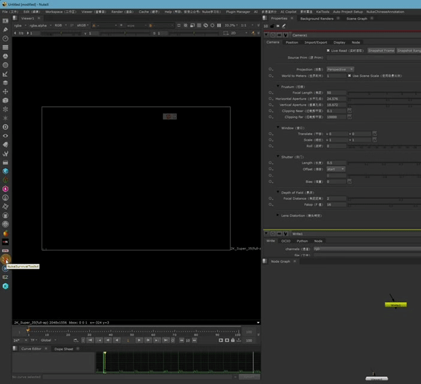Click the Image nodes icon atop left toolbar
Screen dimensions: 421x384
pos(5,20)
